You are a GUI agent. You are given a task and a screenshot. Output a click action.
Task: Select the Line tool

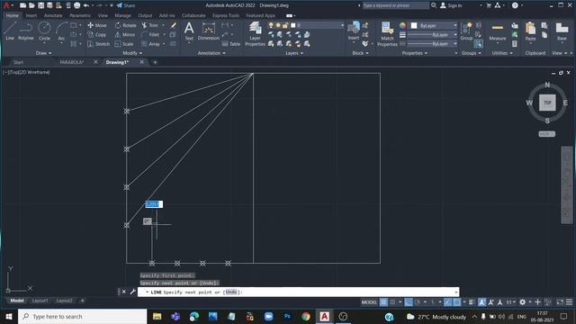coord(10,31)
